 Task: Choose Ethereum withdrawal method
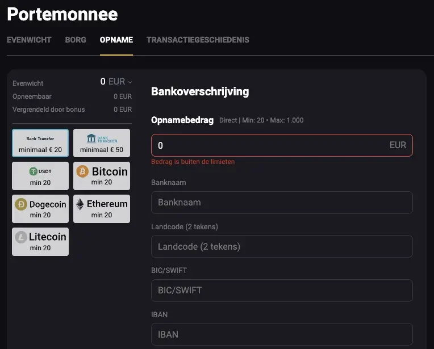pos(102,209)
